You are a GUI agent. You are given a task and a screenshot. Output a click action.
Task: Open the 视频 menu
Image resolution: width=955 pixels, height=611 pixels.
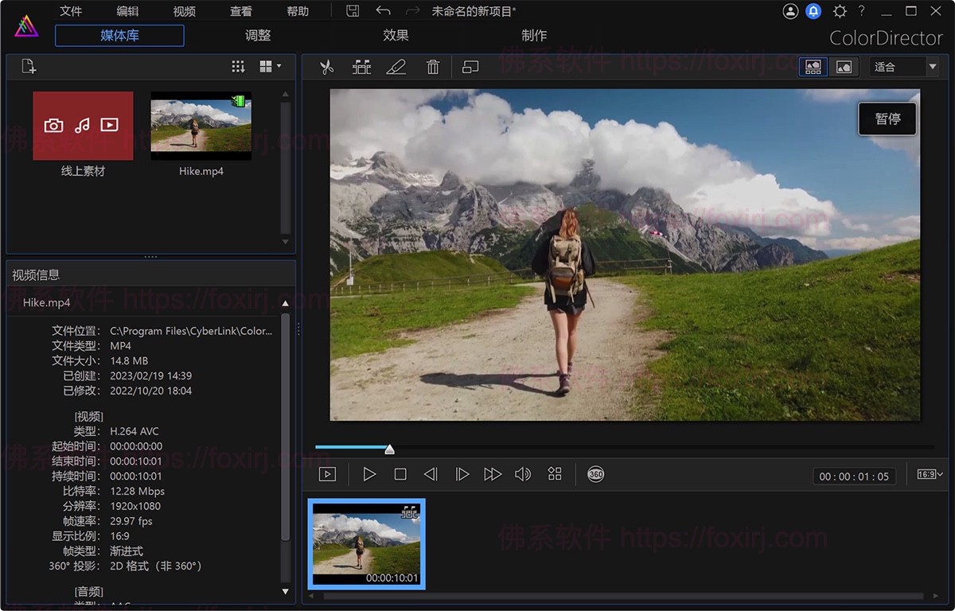(183, 10)
